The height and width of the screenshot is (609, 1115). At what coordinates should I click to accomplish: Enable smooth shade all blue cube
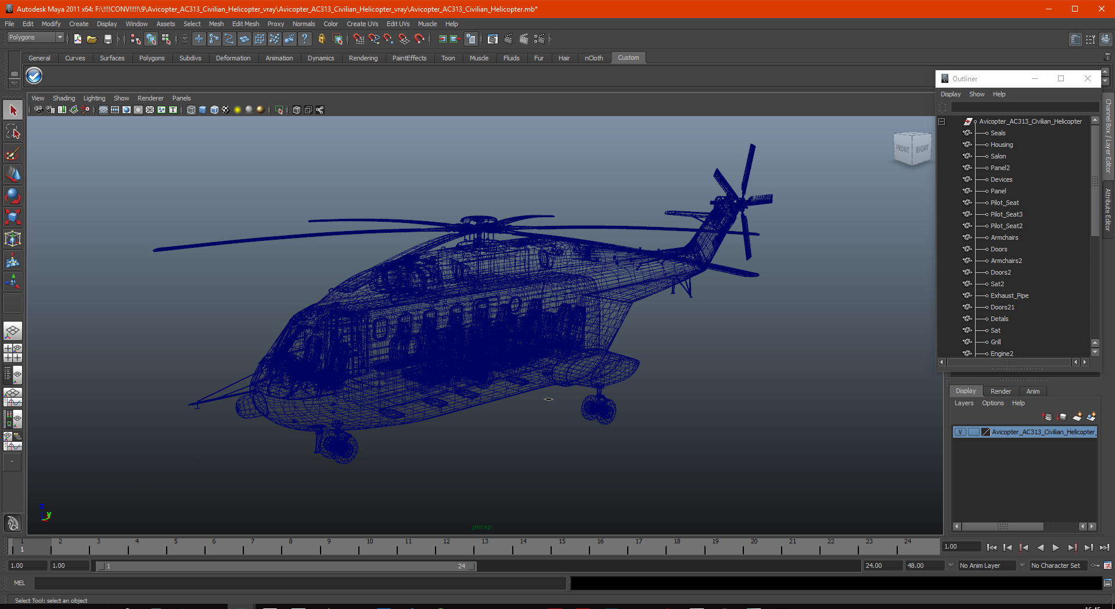pos(203,110)
